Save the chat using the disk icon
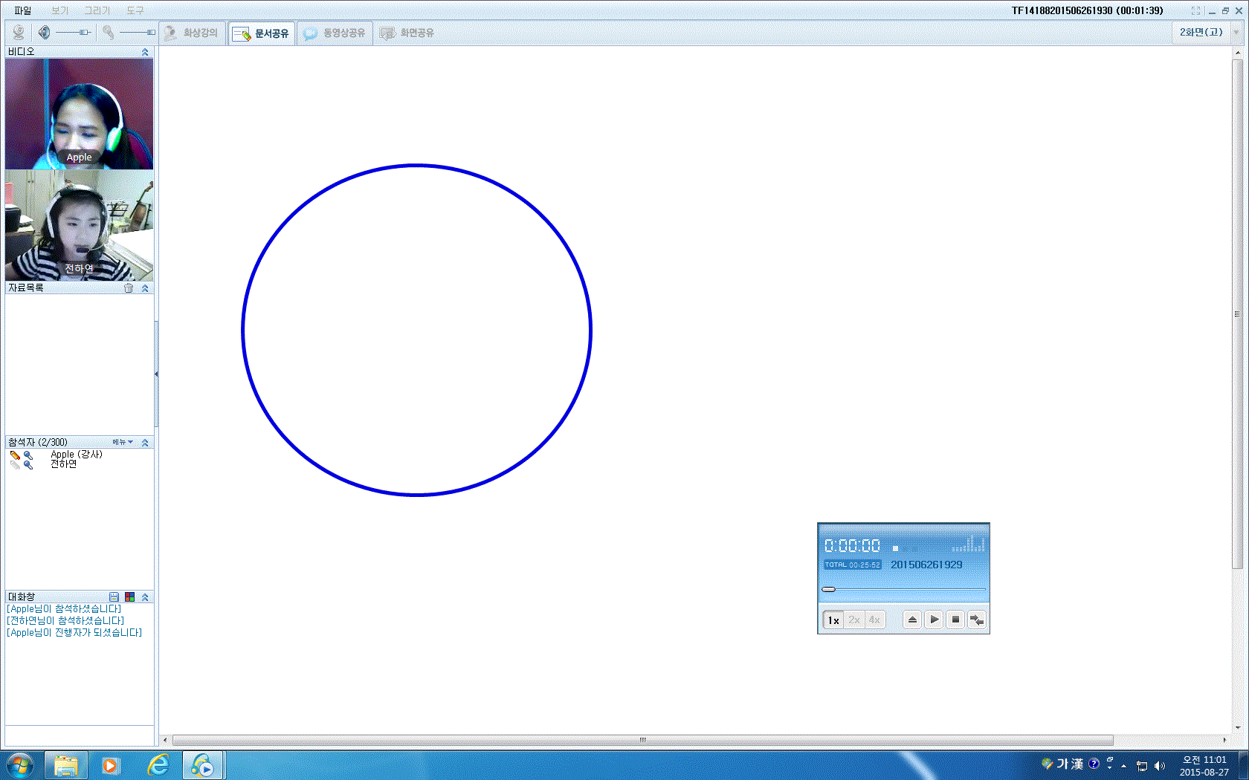The width and height of the screenshot is (1249, 780). 114,597
